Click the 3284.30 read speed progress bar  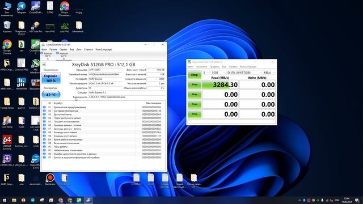(221, 84)
